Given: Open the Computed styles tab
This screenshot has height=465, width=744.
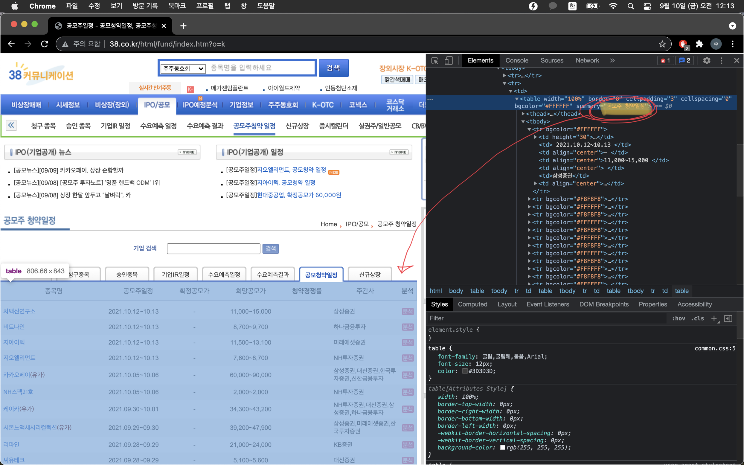Looking at the screenshot, I should 472,304.
